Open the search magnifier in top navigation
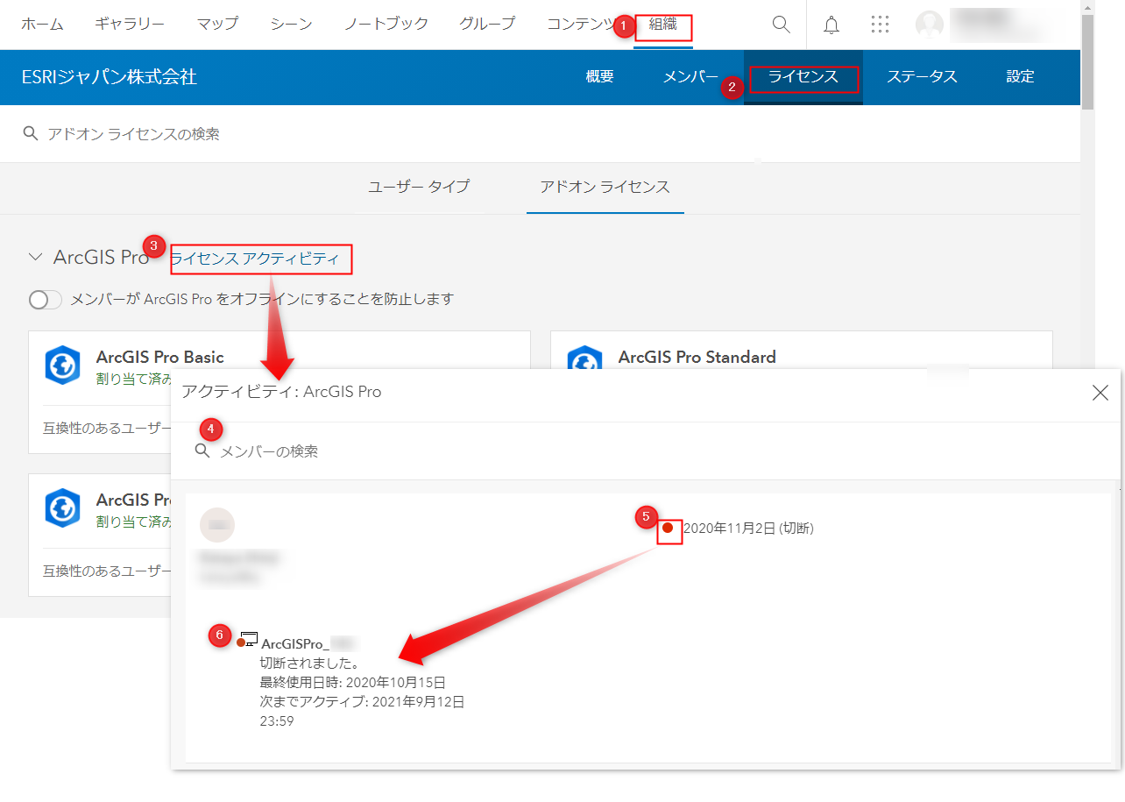This screenshot has height=802, width=1125. point(781,25)
